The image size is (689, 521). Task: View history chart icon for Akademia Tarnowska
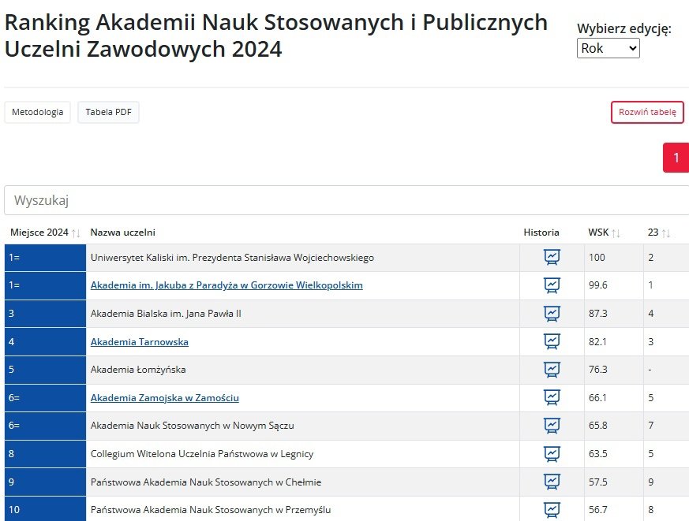point(552,341)
